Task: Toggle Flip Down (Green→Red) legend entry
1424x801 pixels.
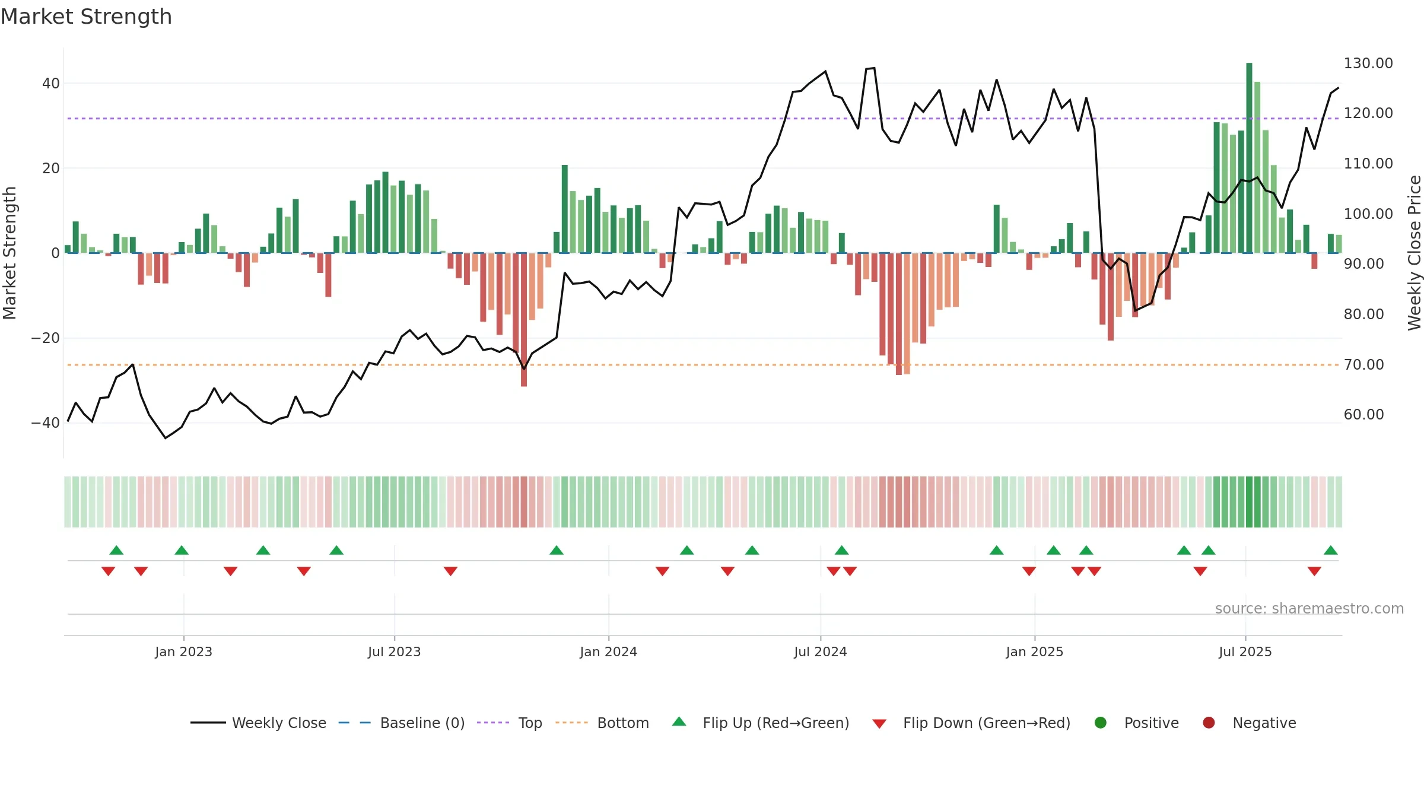Action: tap(971, 723)
